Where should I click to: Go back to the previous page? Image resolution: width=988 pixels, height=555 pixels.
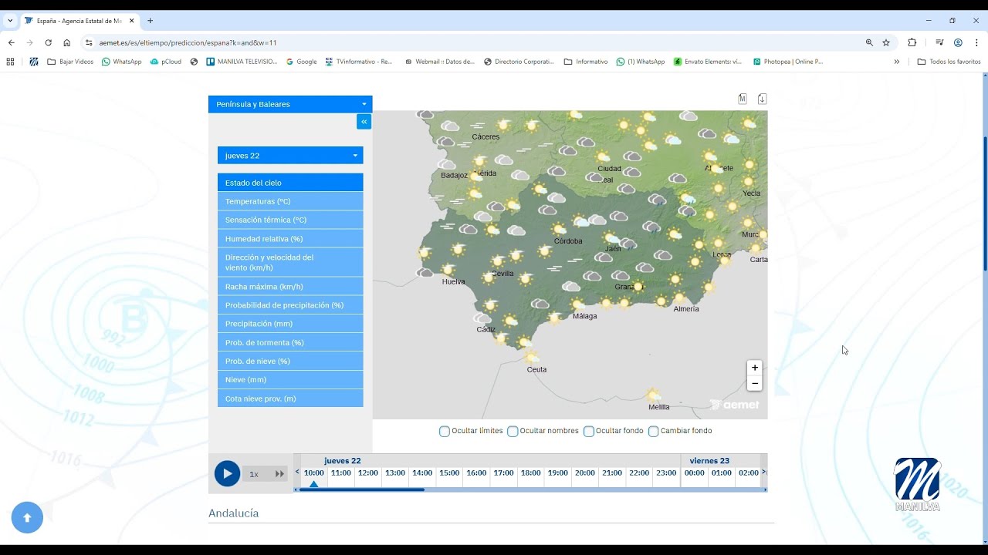(x=11, y=42)
